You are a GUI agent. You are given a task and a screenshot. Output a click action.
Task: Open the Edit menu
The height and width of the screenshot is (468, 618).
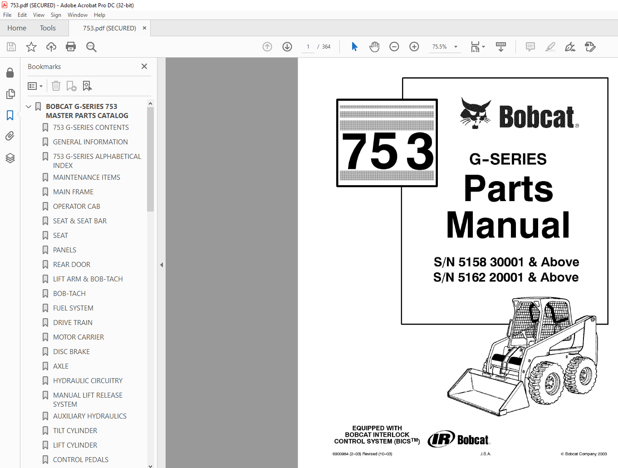[22, 15]
